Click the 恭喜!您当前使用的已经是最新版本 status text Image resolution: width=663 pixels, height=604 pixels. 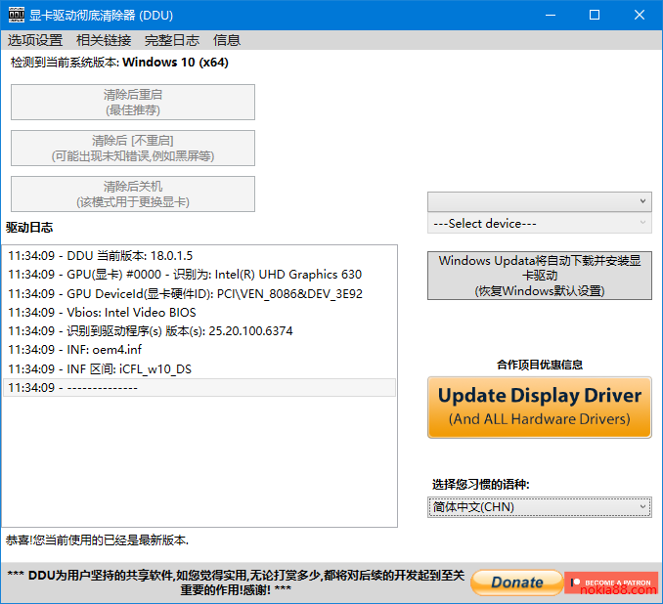click(x=97, y=540)
